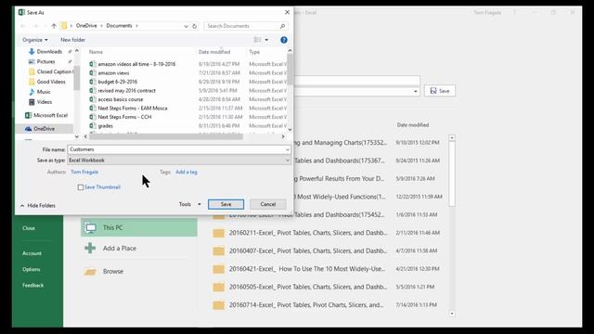Open Options in Excel backstage menu
594x334 pixels.
point(31,269)
